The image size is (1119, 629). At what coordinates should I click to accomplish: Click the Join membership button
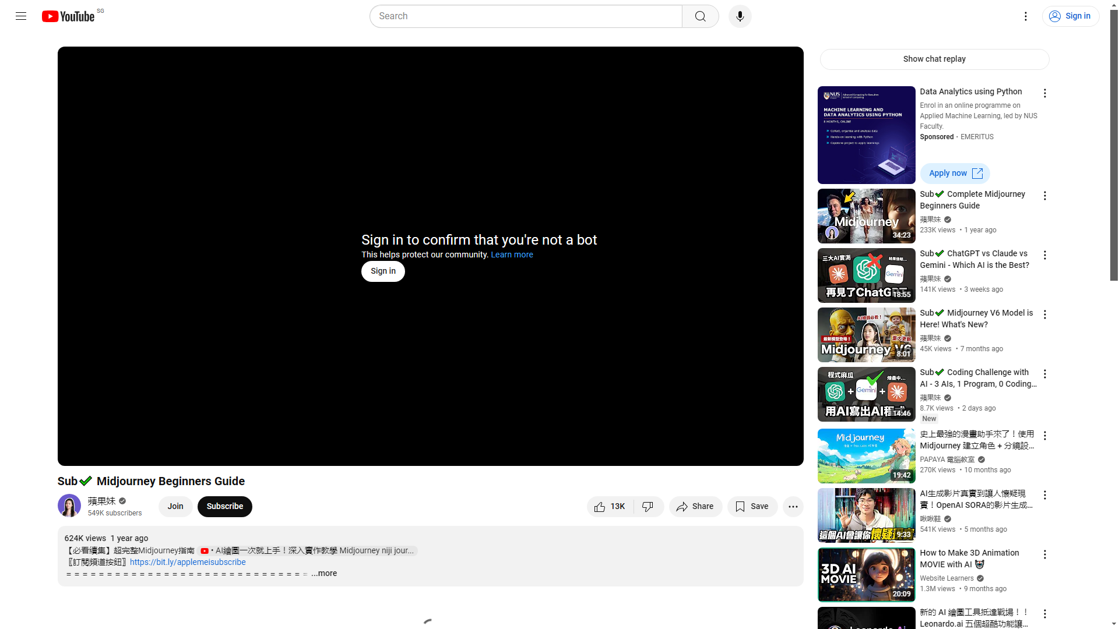coord(175,507)
